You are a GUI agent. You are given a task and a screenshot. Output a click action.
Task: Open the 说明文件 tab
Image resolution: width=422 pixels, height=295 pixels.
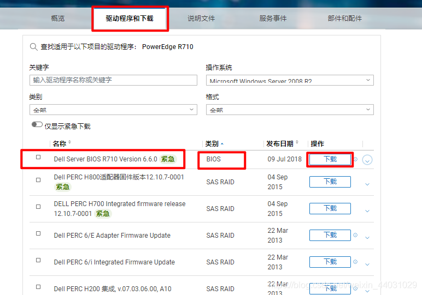tap(201, 19)
